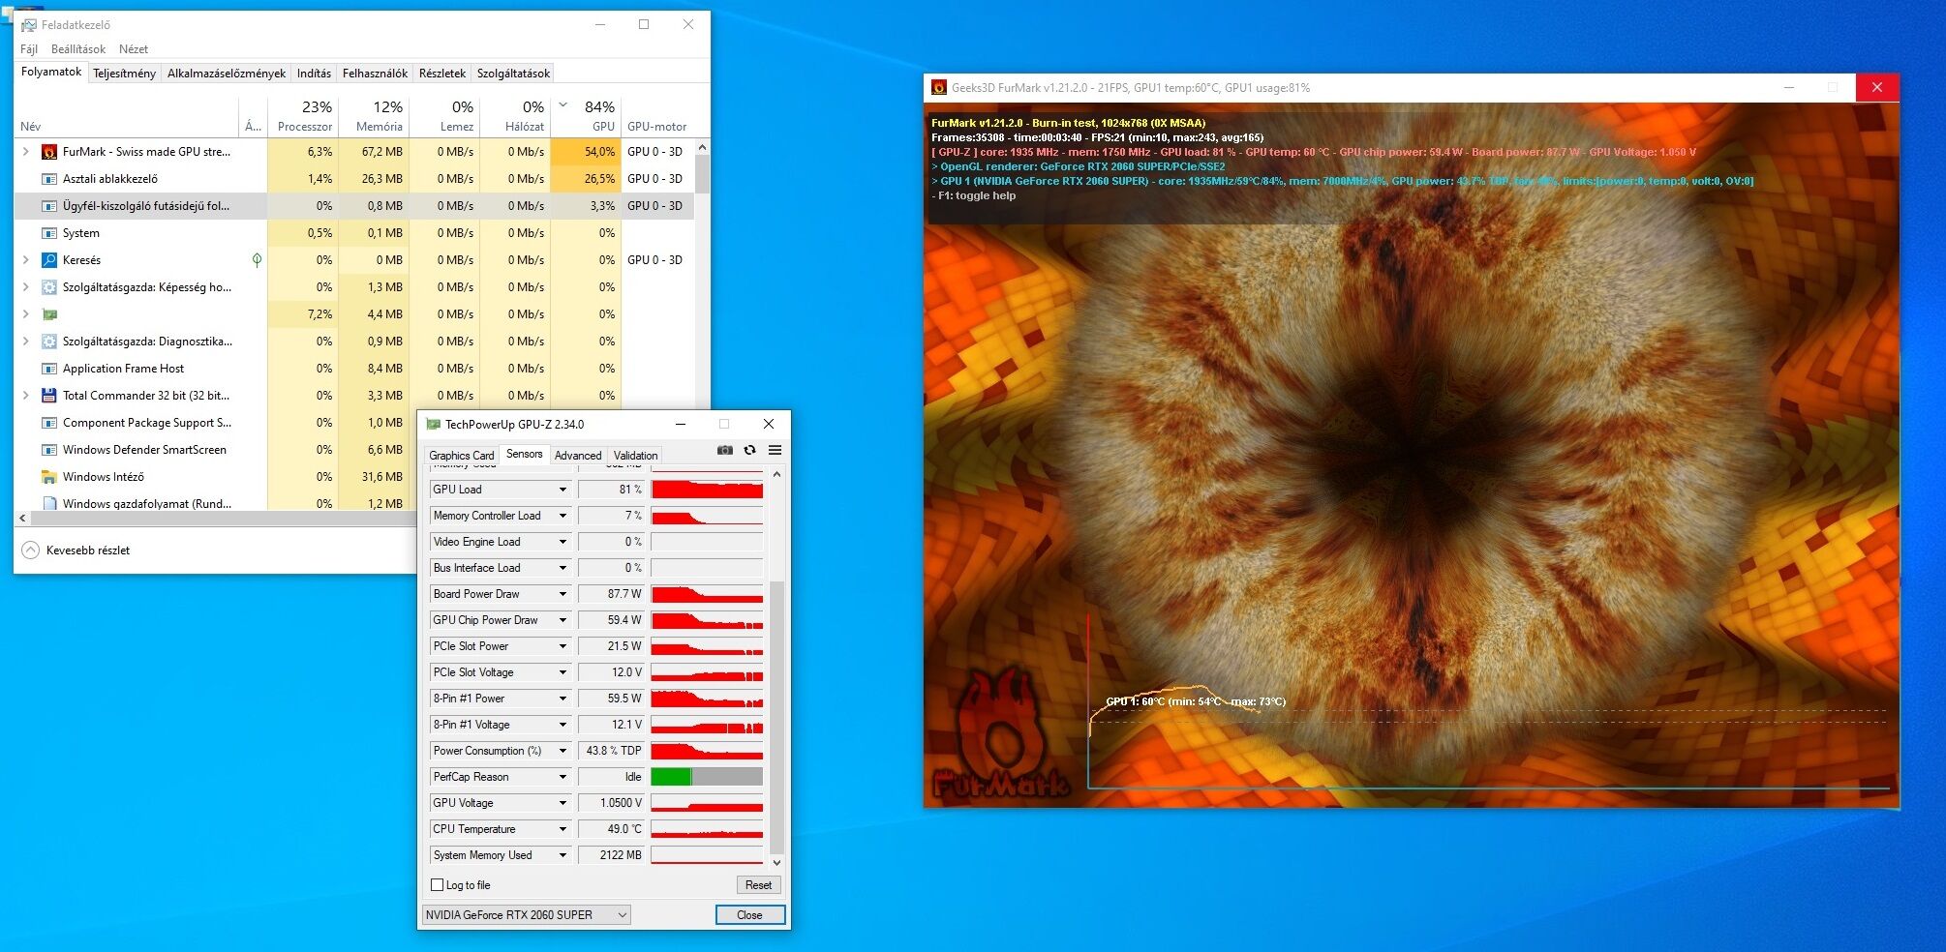Image resolution: width=1946 pixels, height=952 pixels.
Task: Click the GPU-Z title bar icon
Action: coord(433,424)
